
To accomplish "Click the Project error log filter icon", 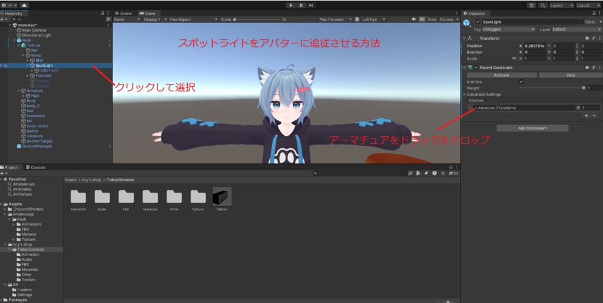I will 435,173.
